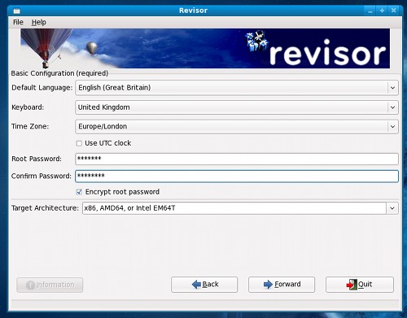Open the File menu
This screenshot has height=318, width=407.
18,22
